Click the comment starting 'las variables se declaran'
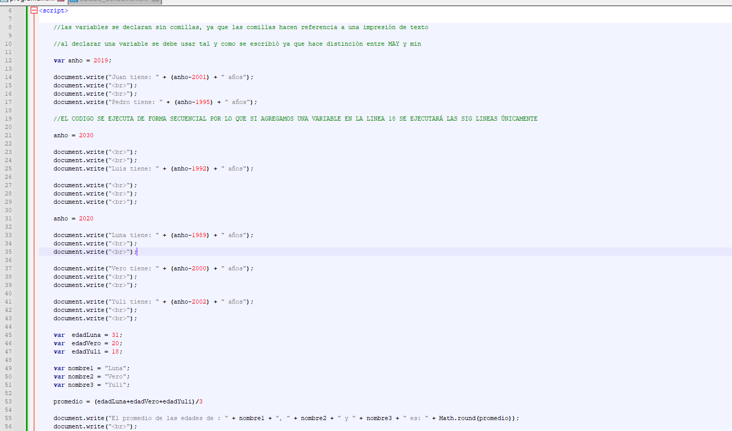 [x=241, y=27]
